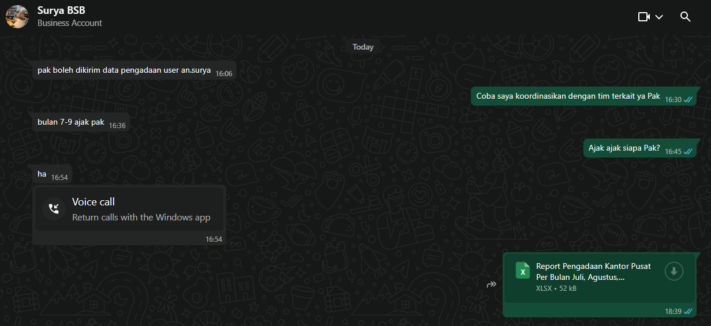Click read receipt ticks on 18:39 message
The image size is (711, 326).
coord(688,311)
